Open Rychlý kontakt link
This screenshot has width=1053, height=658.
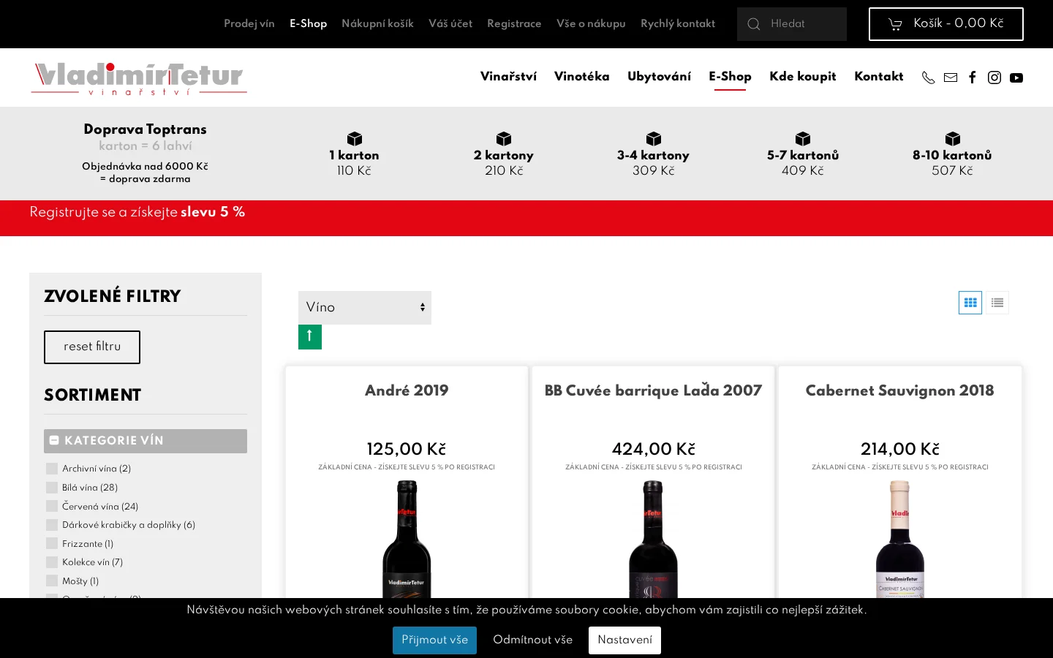[x=678, y=24]
